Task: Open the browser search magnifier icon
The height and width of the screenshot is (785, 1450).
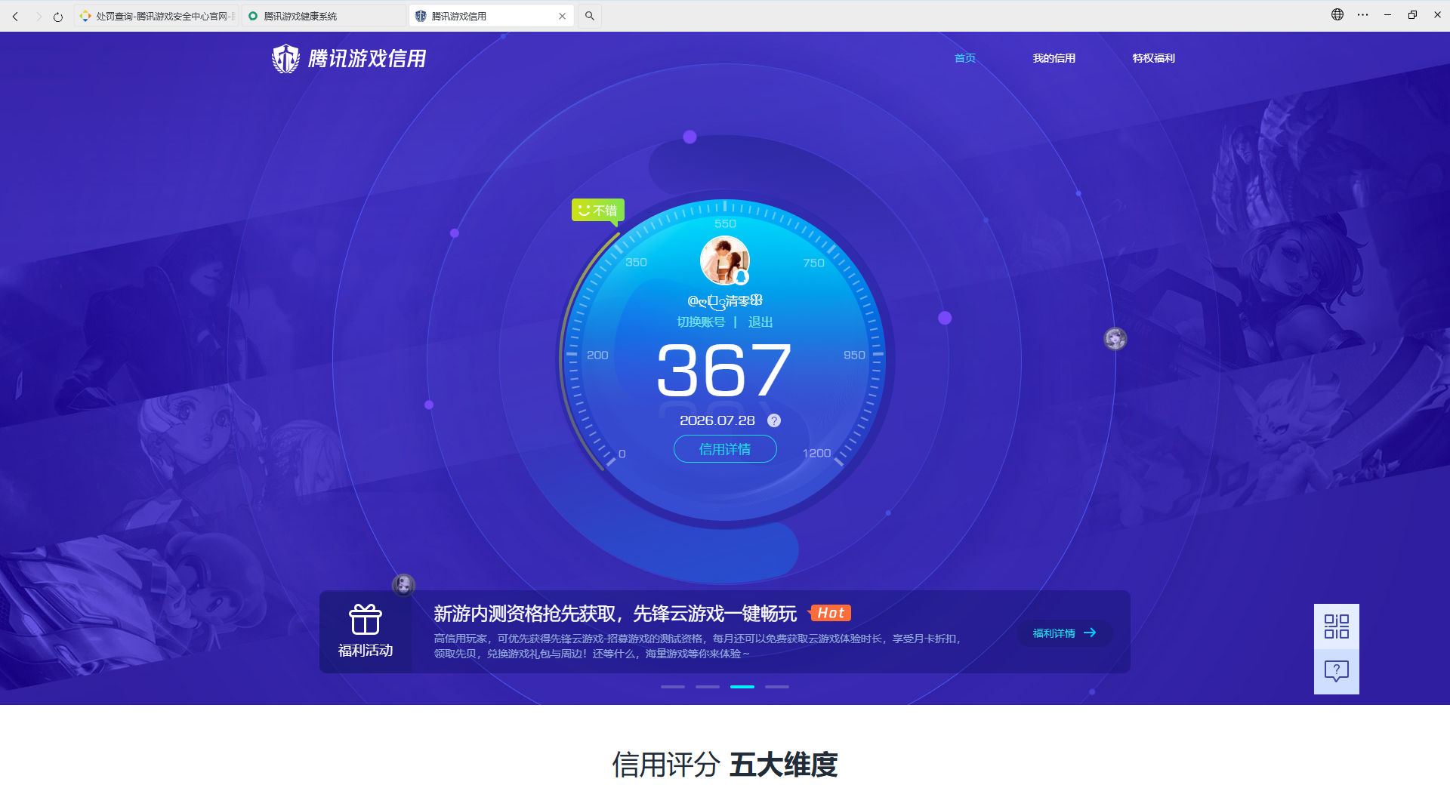Action: [590, 16]
